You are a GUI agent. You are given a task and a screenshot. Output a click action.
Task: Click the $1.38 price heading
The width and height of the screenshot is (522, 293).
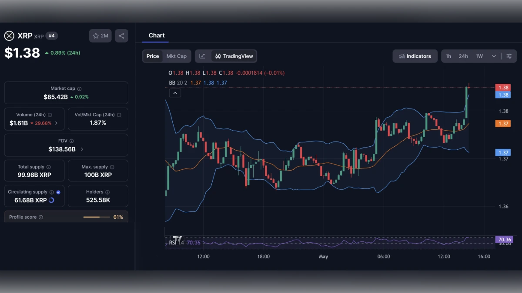coord(22,53)
